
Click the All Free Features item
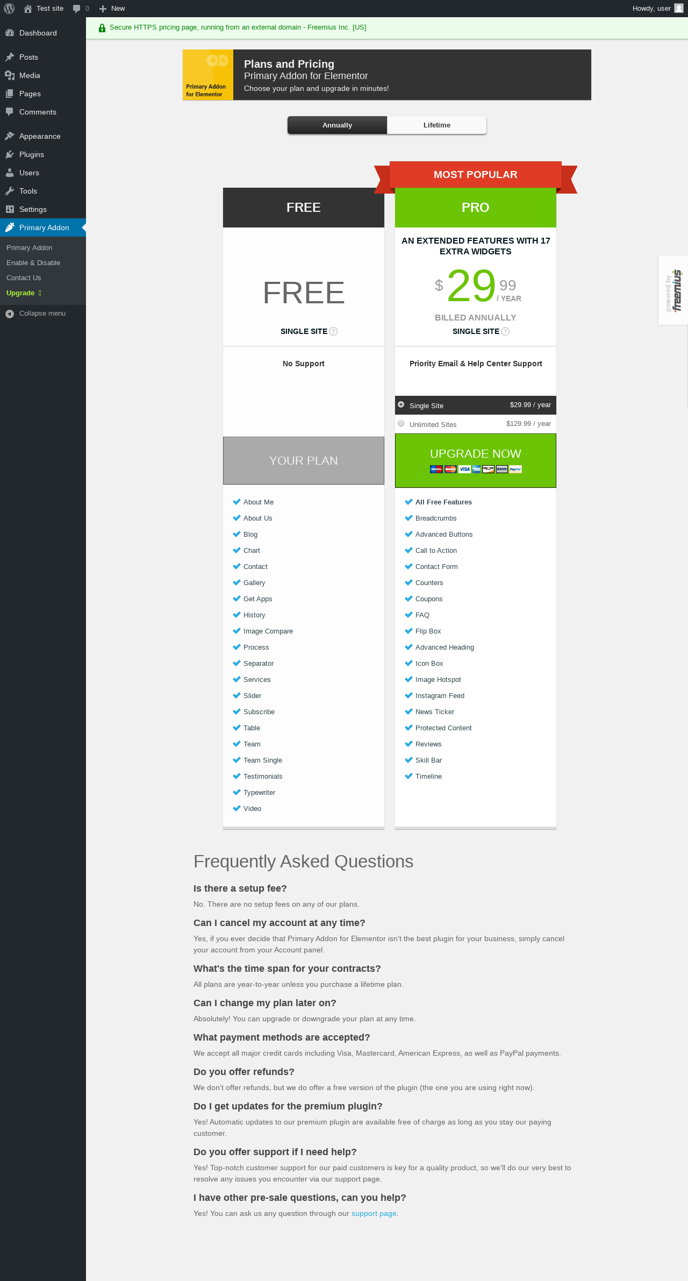click(443, 502)
